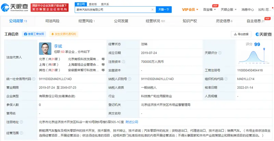274x141 pixels.
Task: Click the help icon beside 天眼评分
Action: (220, 53)
